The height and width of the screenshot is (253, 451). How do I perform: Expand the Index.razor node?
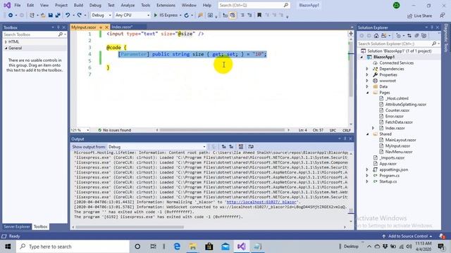coord(373,128)
